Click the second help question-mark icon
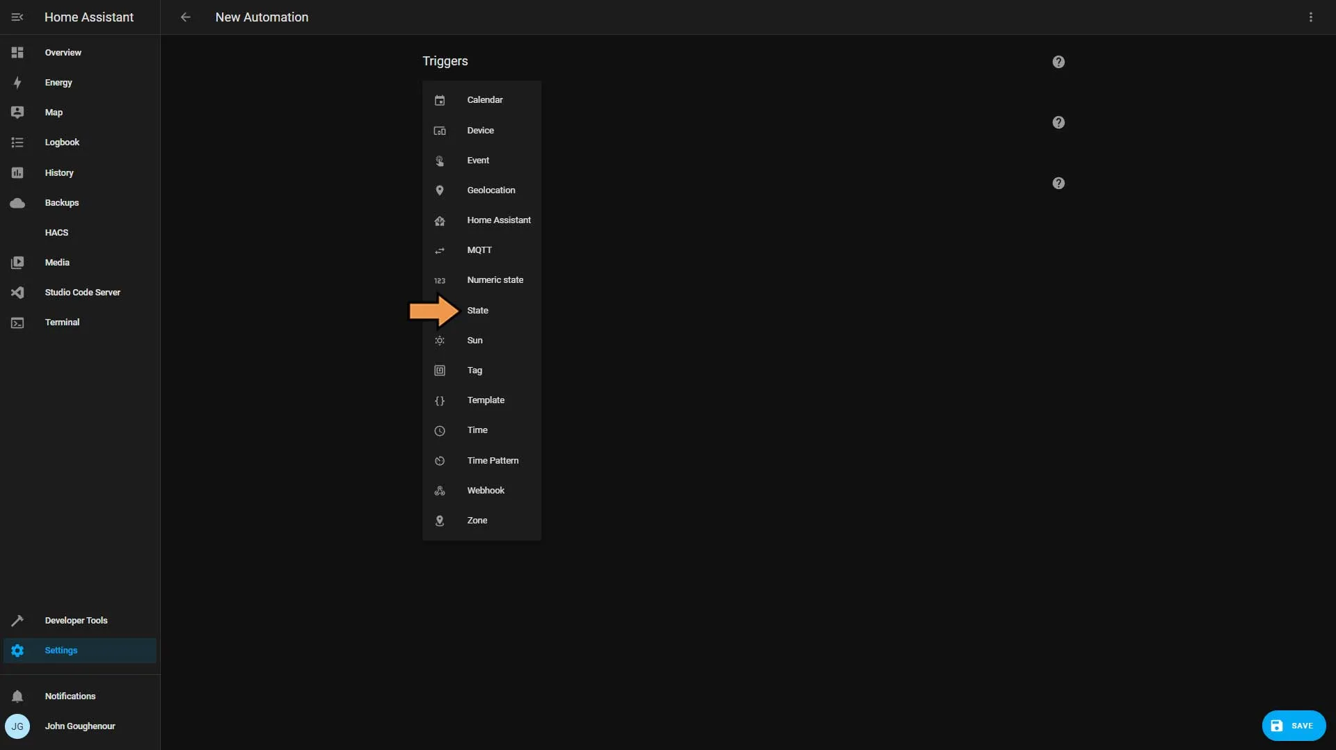 (x=1058, y=122)
